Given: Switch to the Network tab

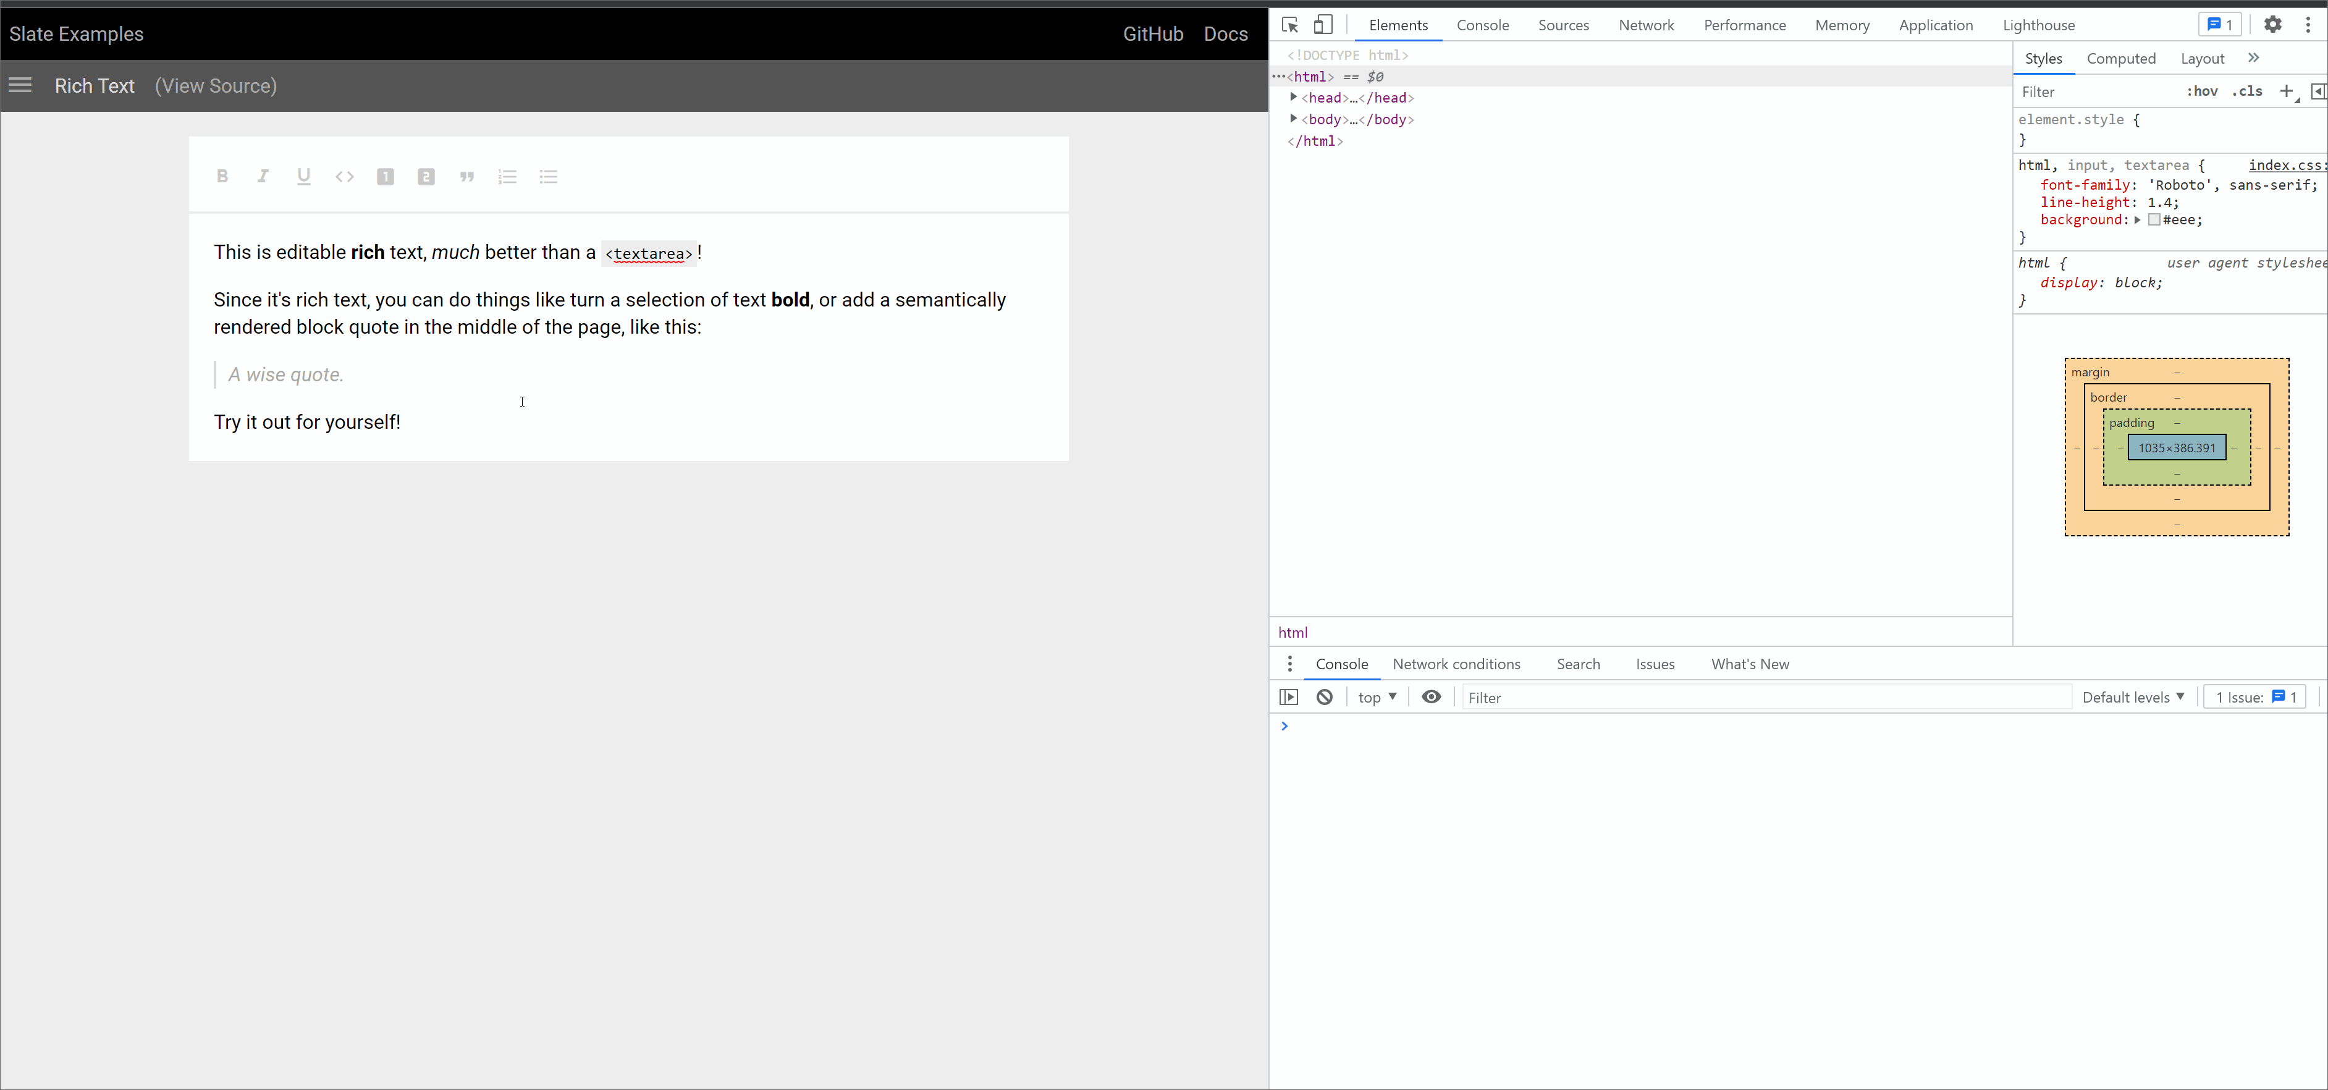Looking at the screenshot, I should tap(1646, 25).
